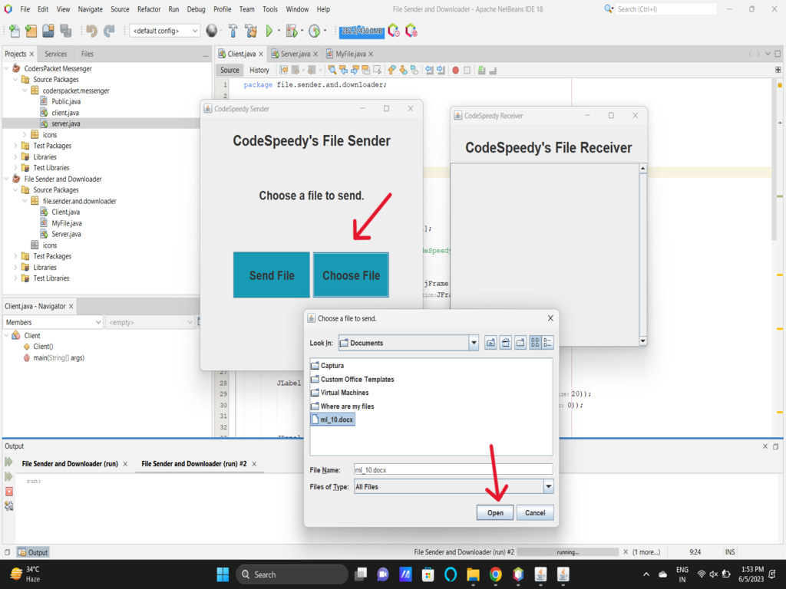
Task: Open File Explorer from the taskbar
Action: [473, 574]
